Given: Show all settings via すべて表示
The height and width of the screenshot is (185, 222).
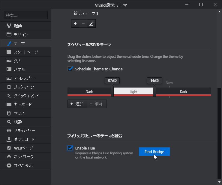Looking at the screenshot, I should pyautogui.click(x=25, y=165).
